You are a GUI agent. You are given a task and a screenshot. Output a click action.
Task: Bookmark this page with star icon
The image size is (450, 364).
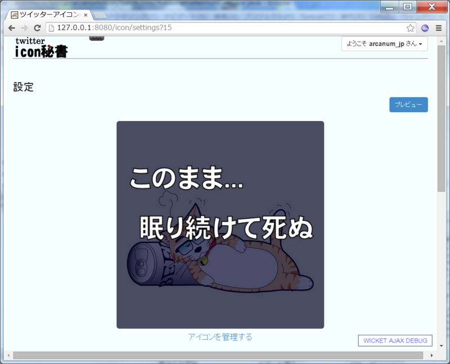(411, 28)
